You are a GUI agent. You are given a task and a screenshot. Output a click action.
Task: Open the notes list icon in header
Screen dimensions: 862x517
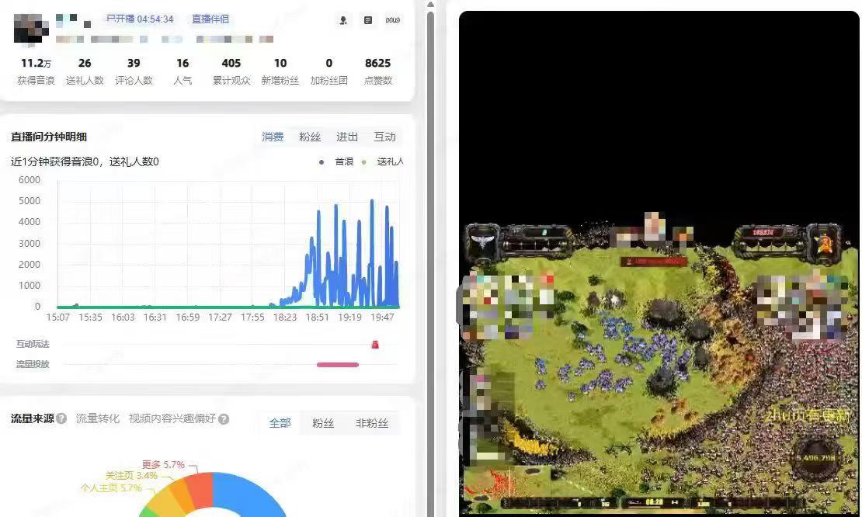pyautogui.click(x=368, y=20)
